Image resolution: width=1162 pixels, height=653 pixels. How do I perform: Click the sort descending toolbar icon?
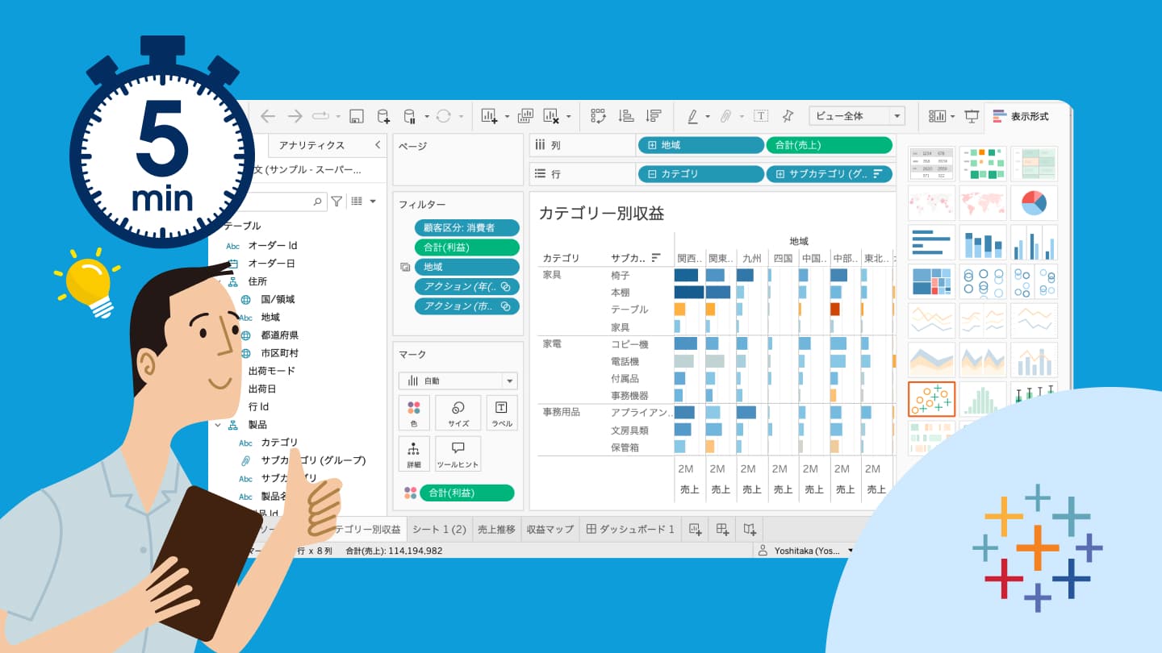(654, 116)
